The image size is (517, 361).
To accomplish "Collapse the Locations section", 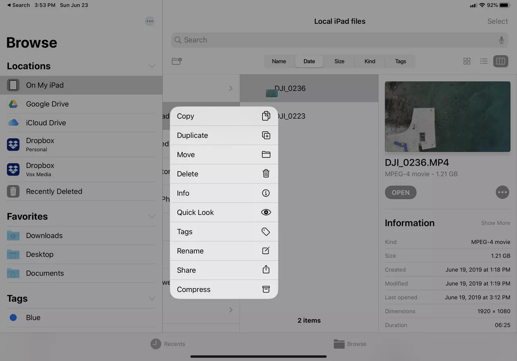I will pos(152,66).
